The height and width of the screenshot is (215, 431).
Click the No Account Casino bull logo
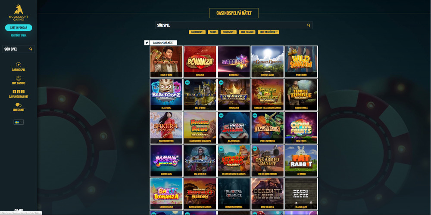click(x=19, y=9)
